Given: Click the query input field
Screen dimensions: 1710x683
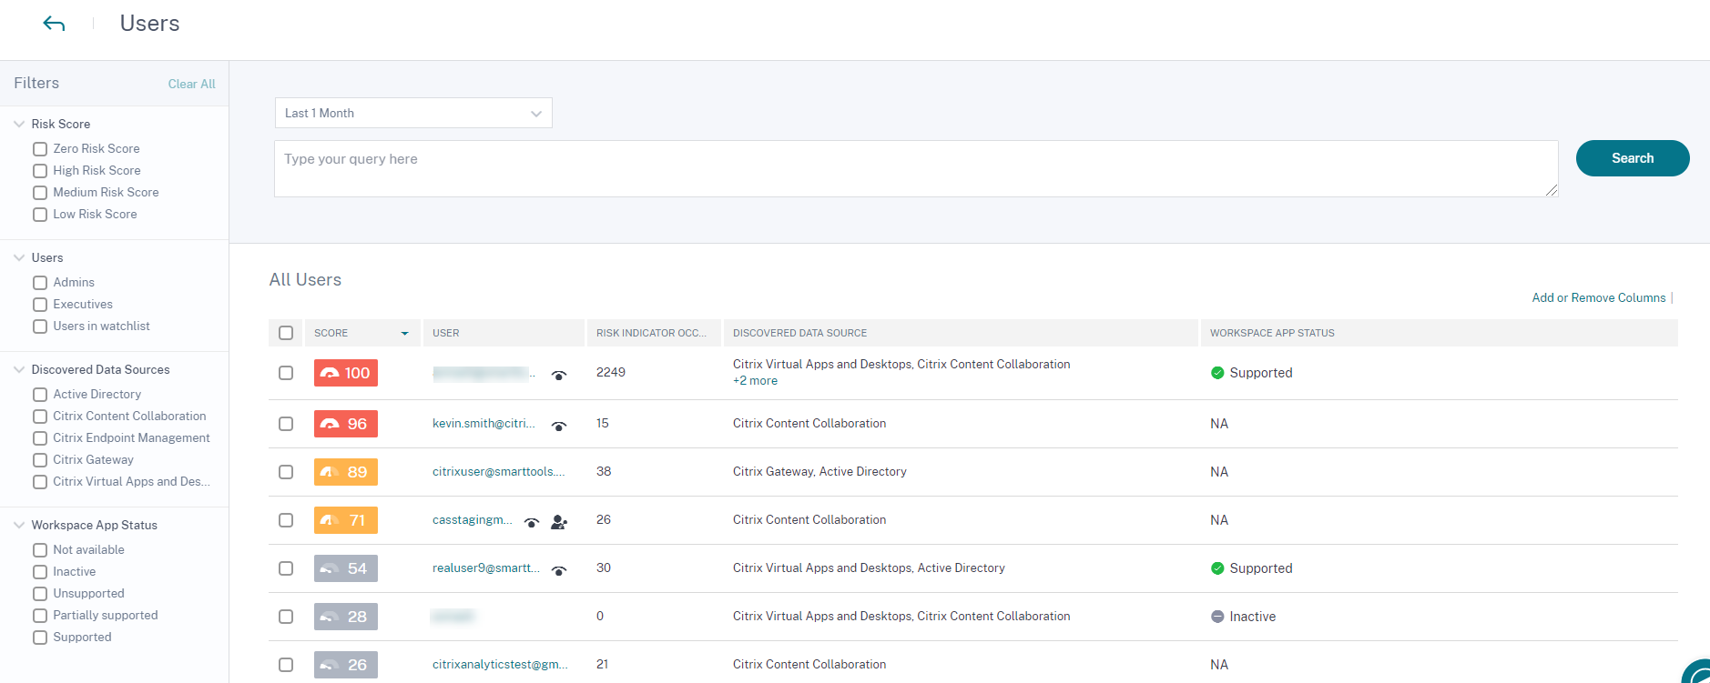Looking at the screenshot, I should click(916, 168).
